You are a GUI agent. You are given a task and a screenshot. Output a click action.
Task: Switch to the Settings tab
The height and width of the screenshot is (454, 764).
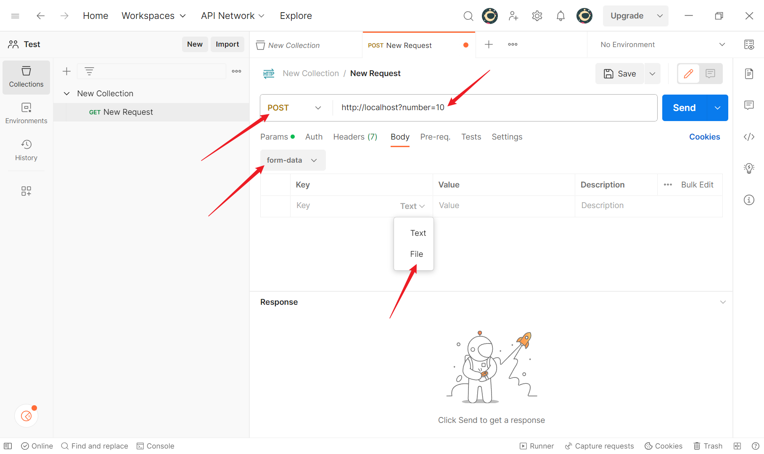tap(507, 137)
